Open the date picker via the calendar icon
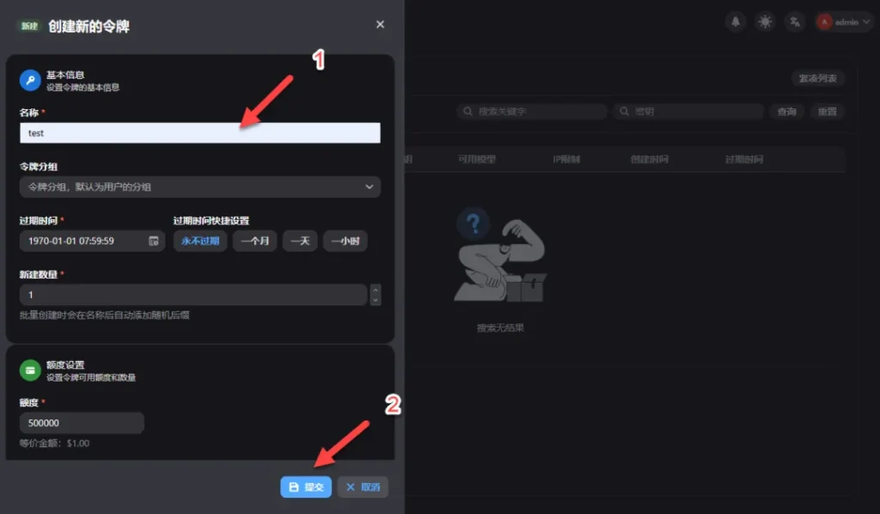Screen dimensions: 880x514 [155, 241]
